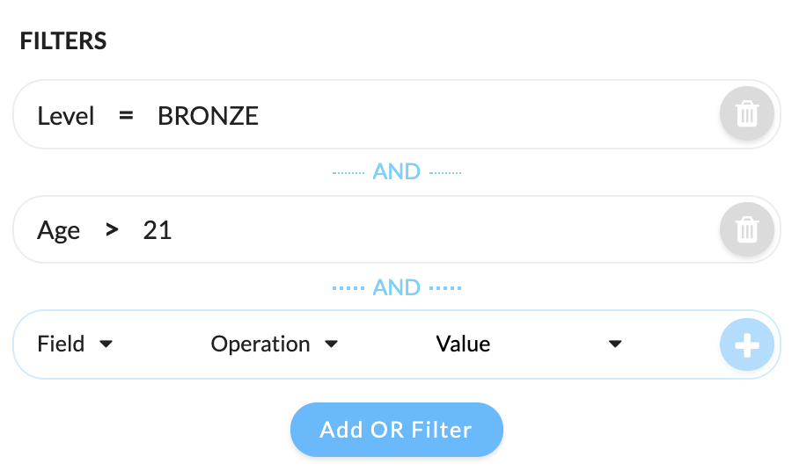The image size is (792, 471).
Task: Click the Level field name
Action: 66,116
